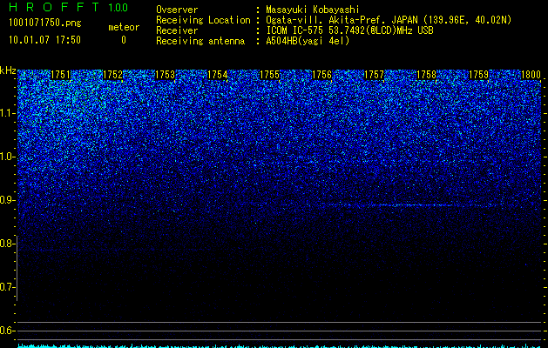The height and width of the screenshot is (348, 548).
Task: Click the 1751 time marker
Action: pos(60,75)
